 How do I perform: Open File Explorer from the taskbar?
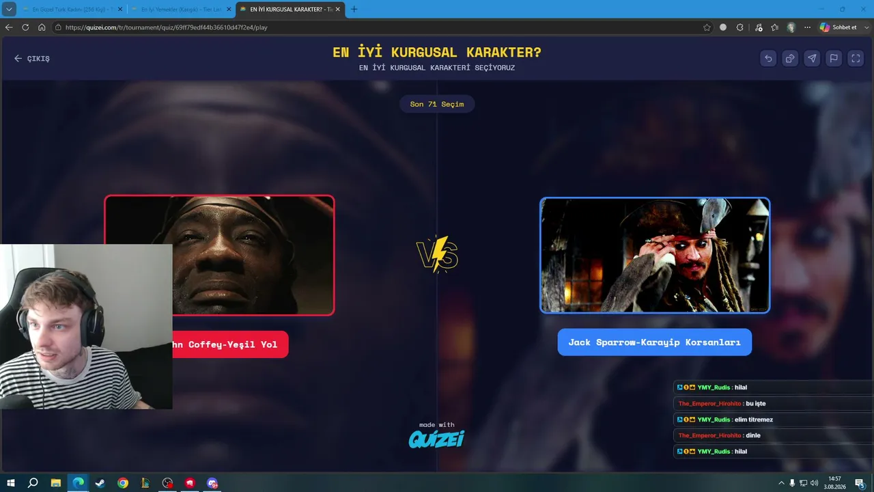coord(56,483)
